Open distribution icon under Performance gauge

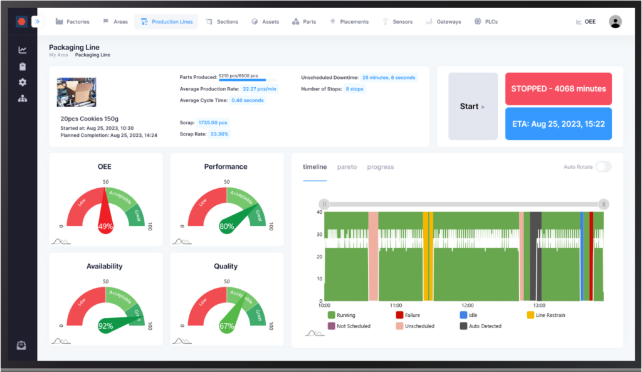(x=182, y=242)
